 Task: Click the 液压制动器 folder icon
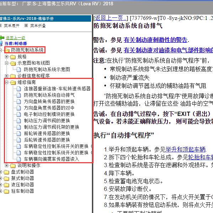(6, 185)
